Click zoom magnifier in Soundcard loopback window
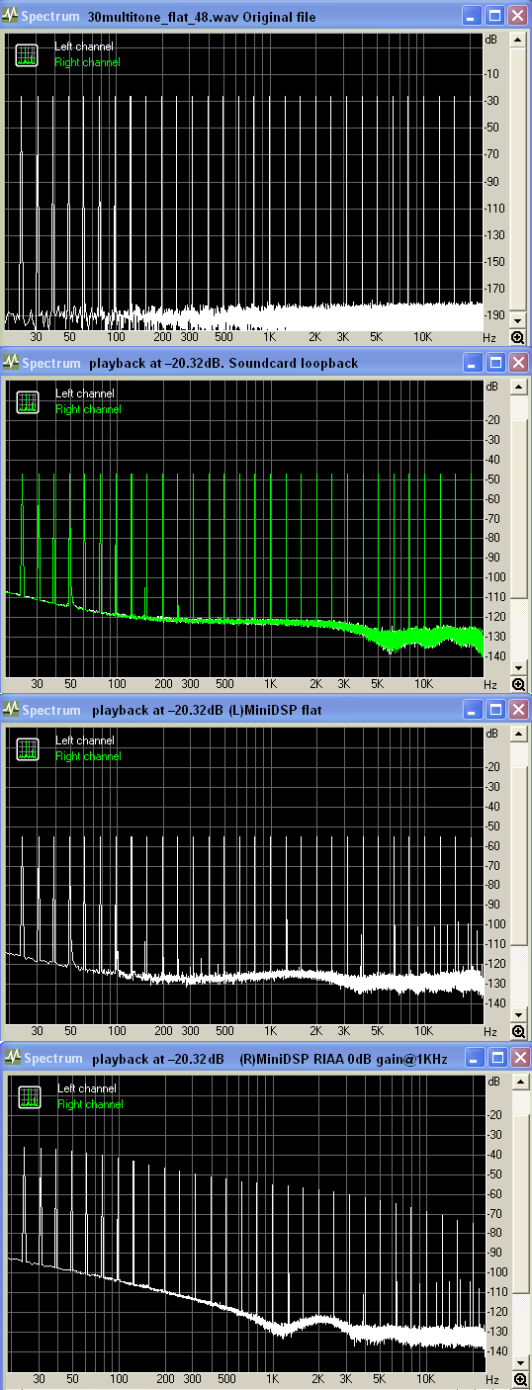 pos(518,684)
